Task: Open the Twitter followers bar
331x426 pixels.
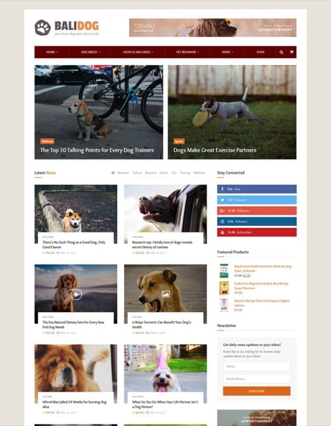Action: [257, 199]
